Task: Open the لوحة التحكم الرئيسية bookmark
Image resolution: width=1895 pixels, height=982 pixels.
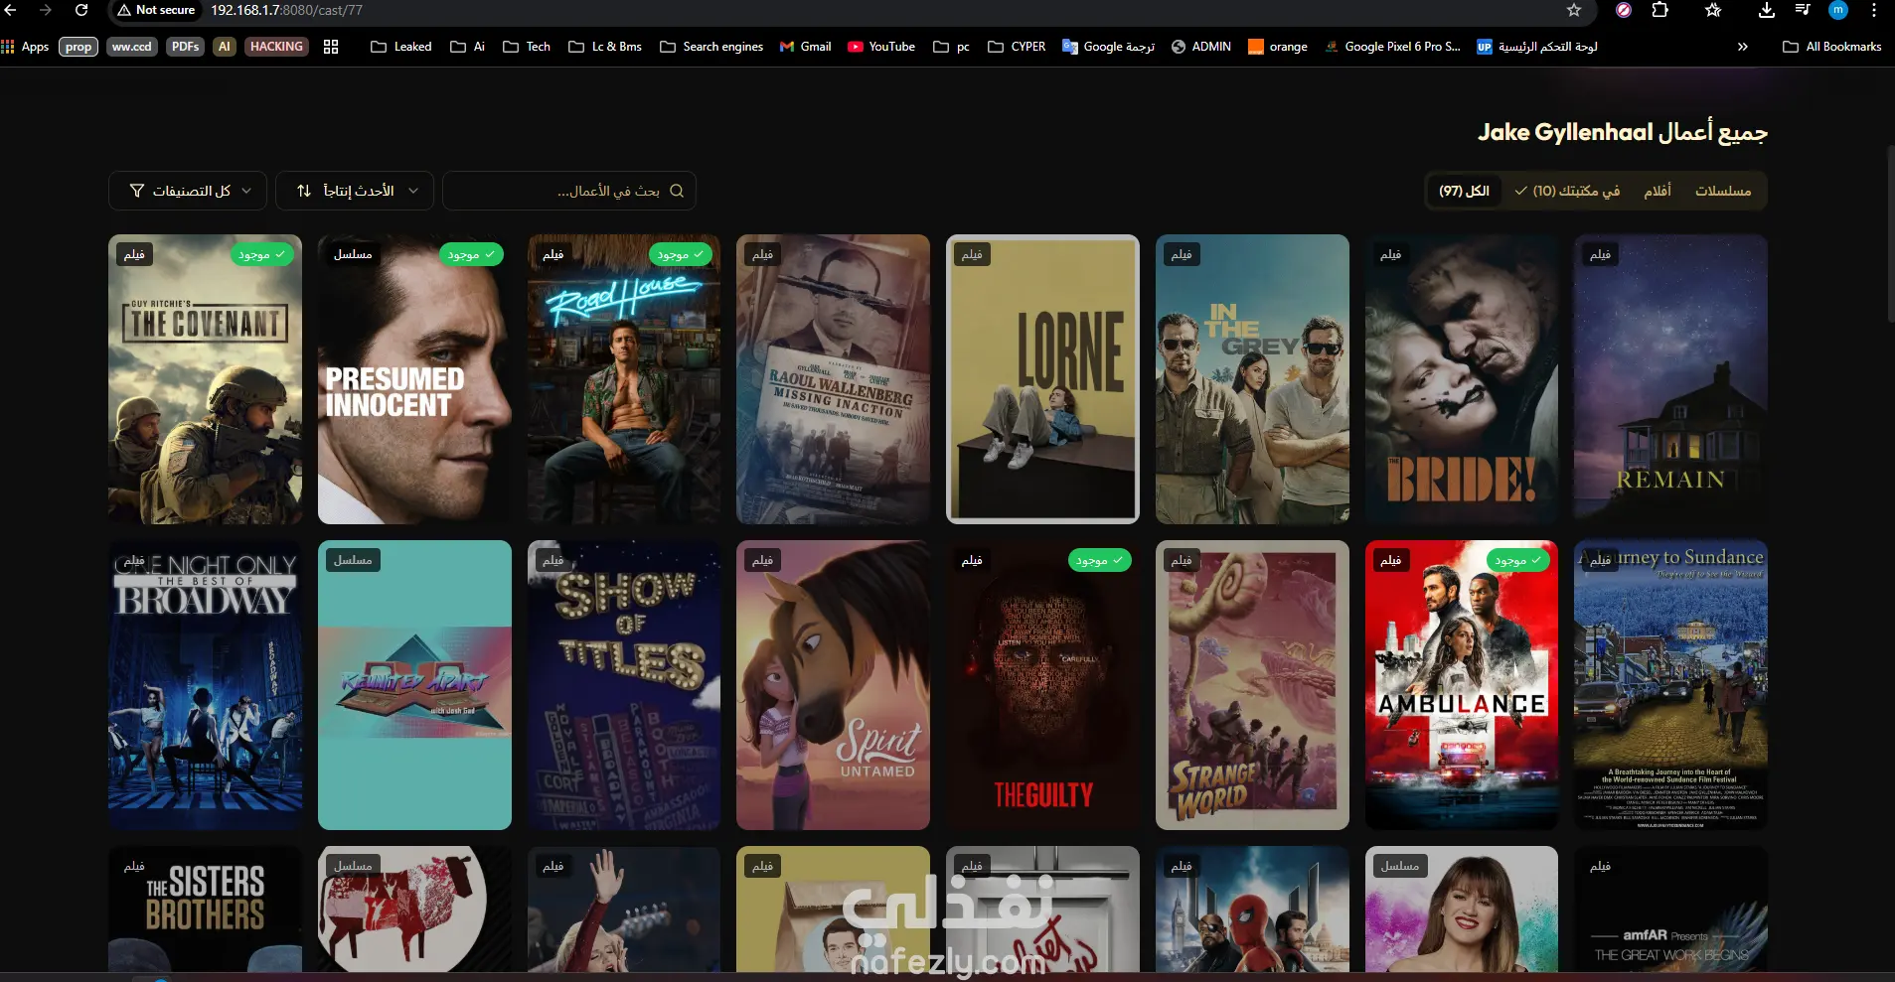Action: [1537, 47]
